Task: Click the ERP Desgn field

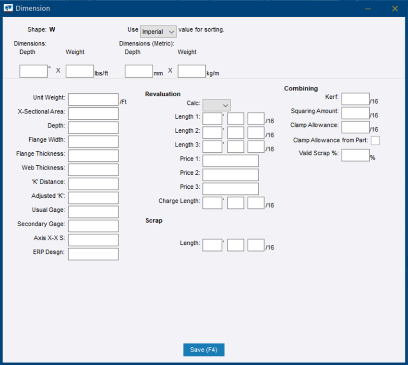Action: (93, 254)
